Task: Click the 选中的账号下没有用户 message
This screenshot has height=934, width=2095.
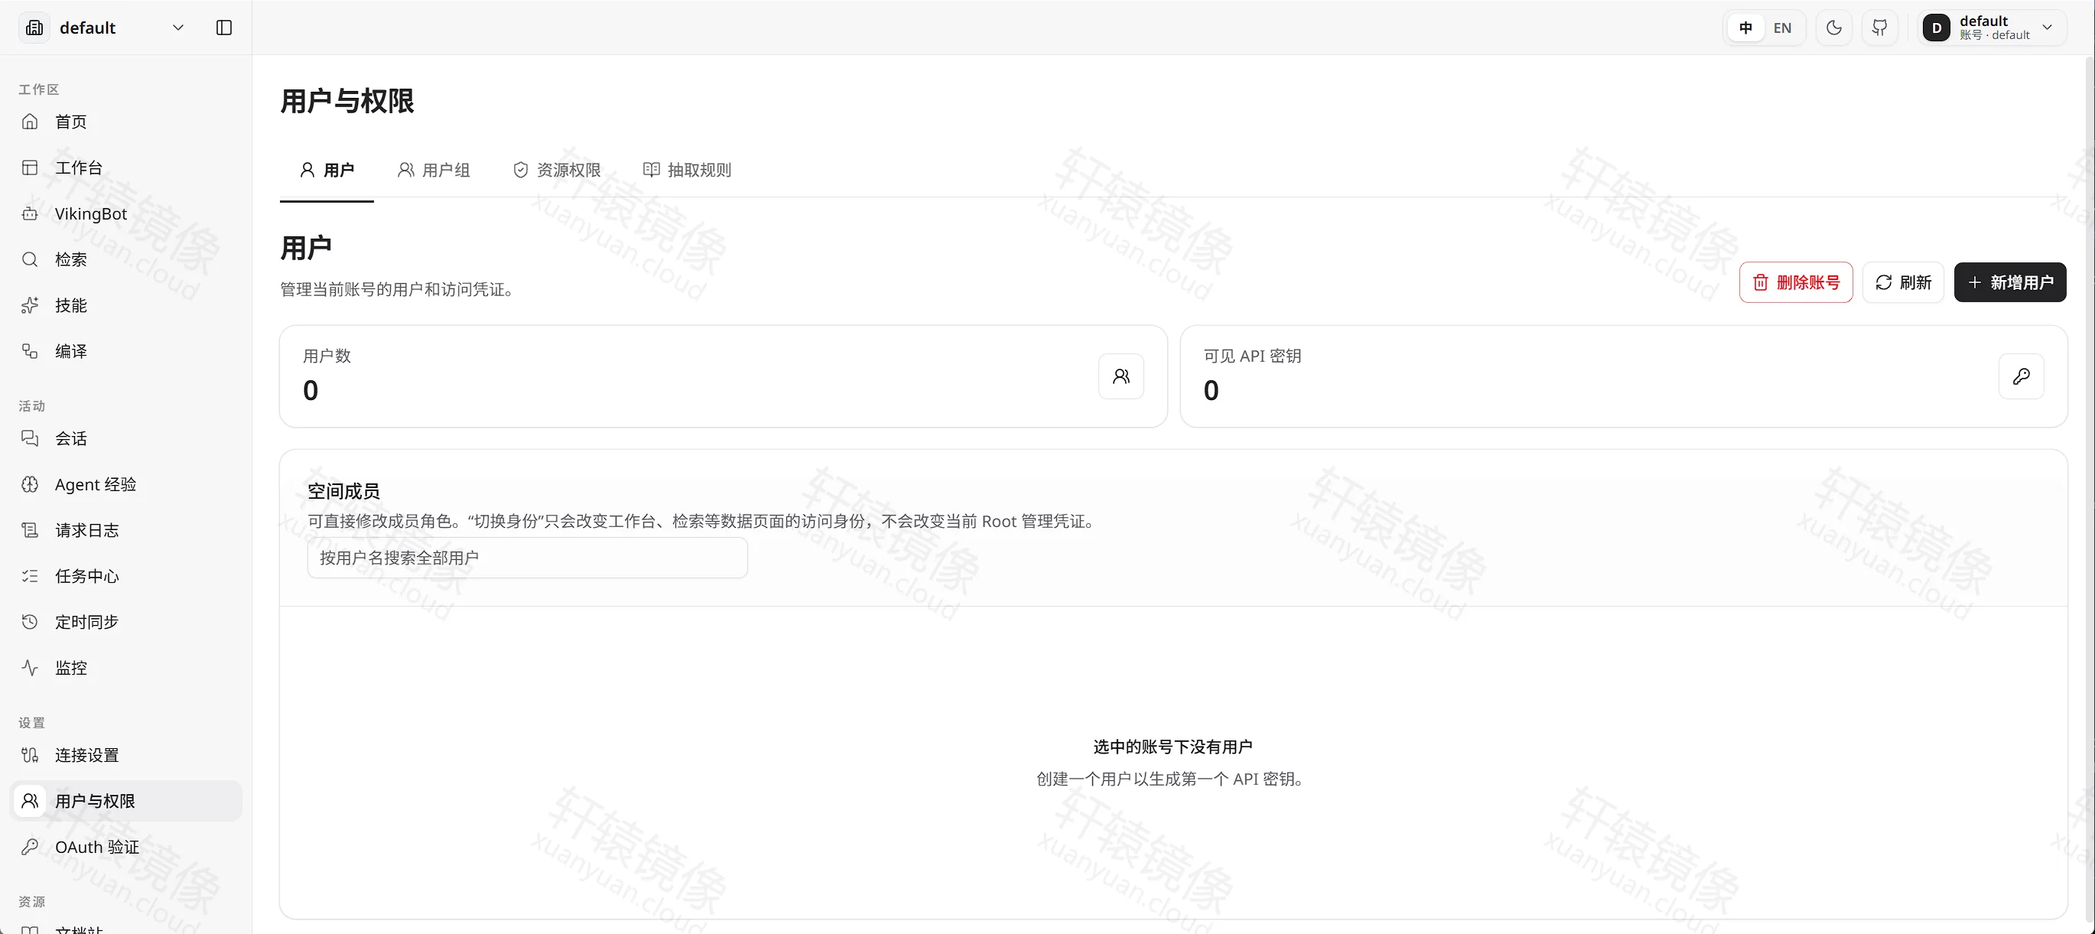Action: point(1172,747)
